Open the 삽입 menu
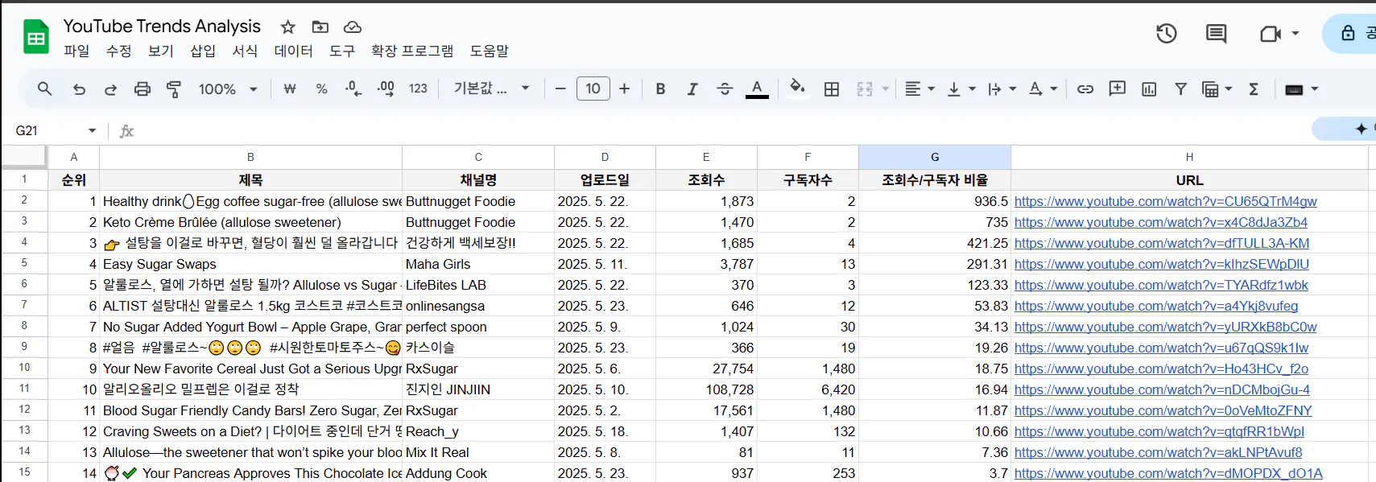Viewport: 1376px width, 482px height. [202, 51]
